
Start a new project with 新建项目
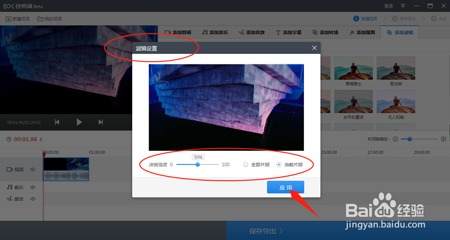[x=18, y=19]
